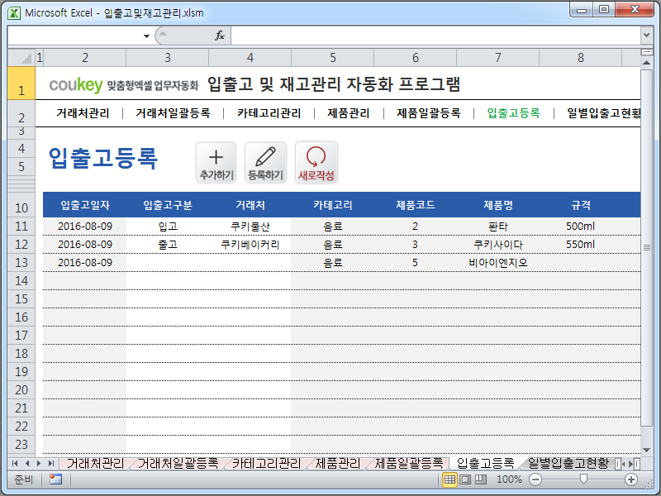This screenshot has width=661, height=496.
Task: Click the sheet tab bar split handle
Action: 618,464
